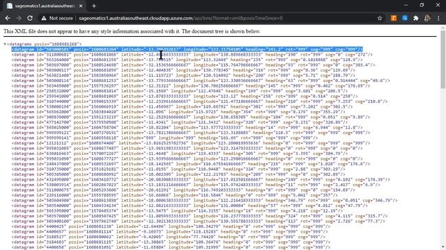Click the scrollbar down arrow
The image size is (446, 250).
pos(443,248)
